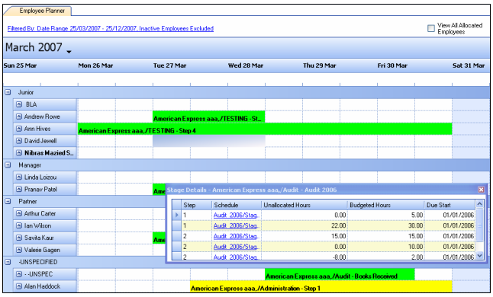Sort by Due Start column header
The width and height of the screenshot is (493, 297).
(x=449, y=205)
